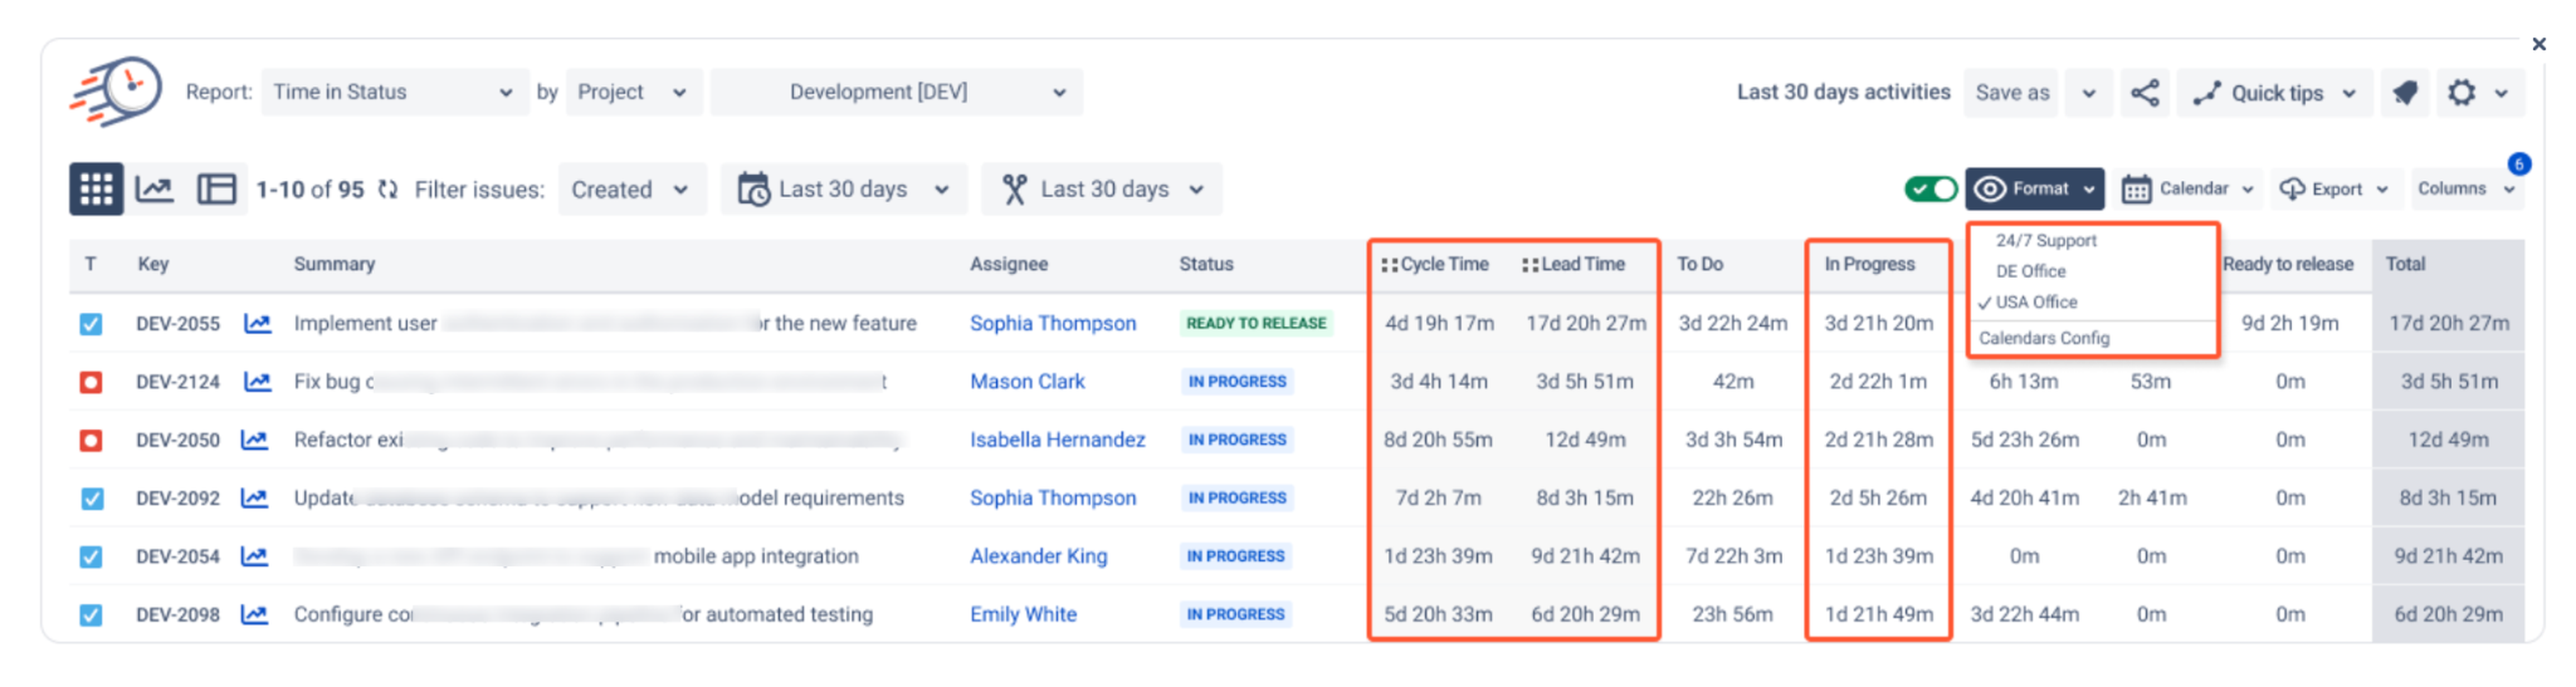This screenshot has height=687, width=2576.
Task: Click the DEV-2050 bug type icon
Action: 91,440
